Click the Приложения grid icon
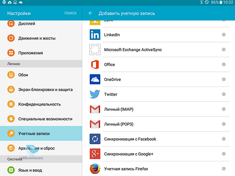The image size is (235, 176). tap(11, 53)
